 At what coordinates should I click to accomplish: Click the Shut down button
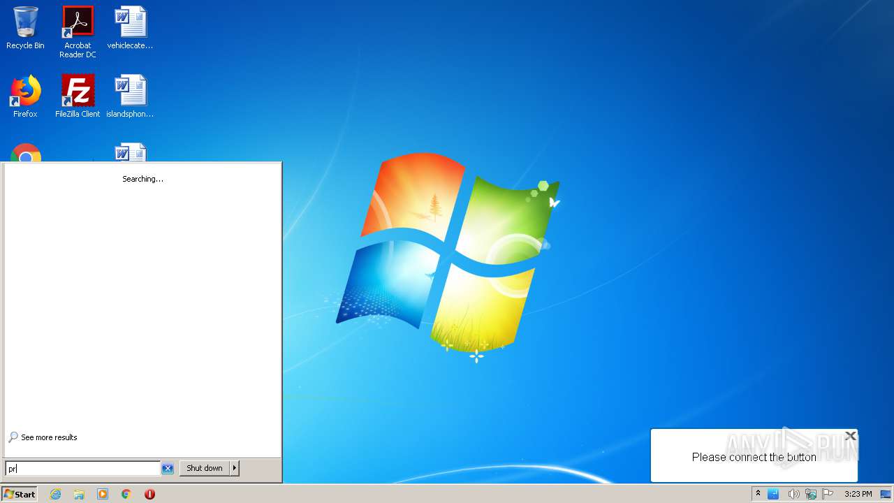point(205,468)
